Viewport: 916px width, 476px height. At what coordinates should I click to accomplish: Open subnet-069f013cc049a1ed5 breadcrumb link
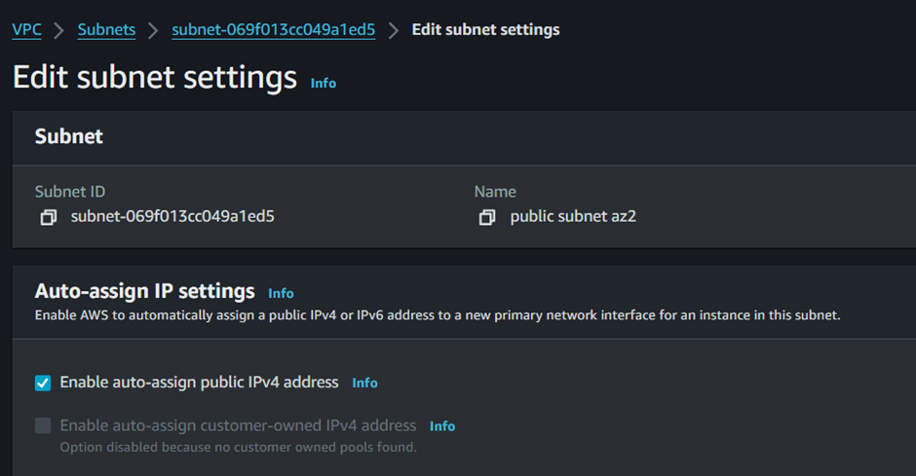tap(274, 30)
